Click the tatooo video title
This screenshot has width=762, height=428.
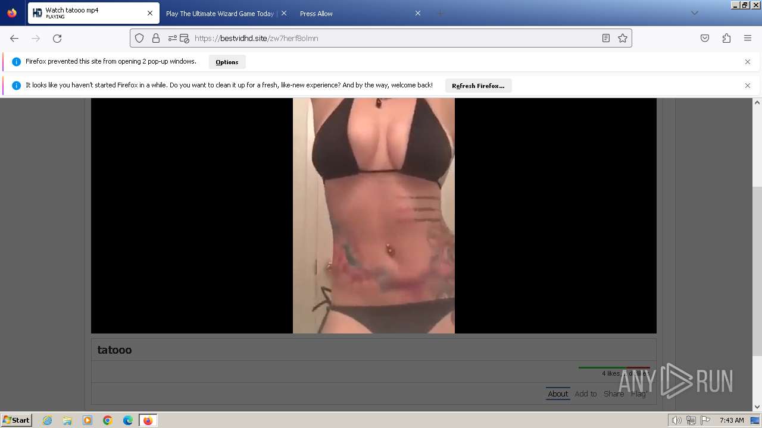114,350
